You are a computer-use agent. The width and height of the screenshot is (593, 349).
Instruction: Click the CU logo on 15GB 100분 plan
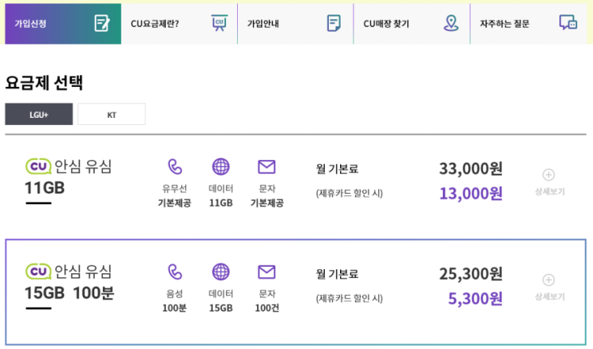tap(38, 271)
